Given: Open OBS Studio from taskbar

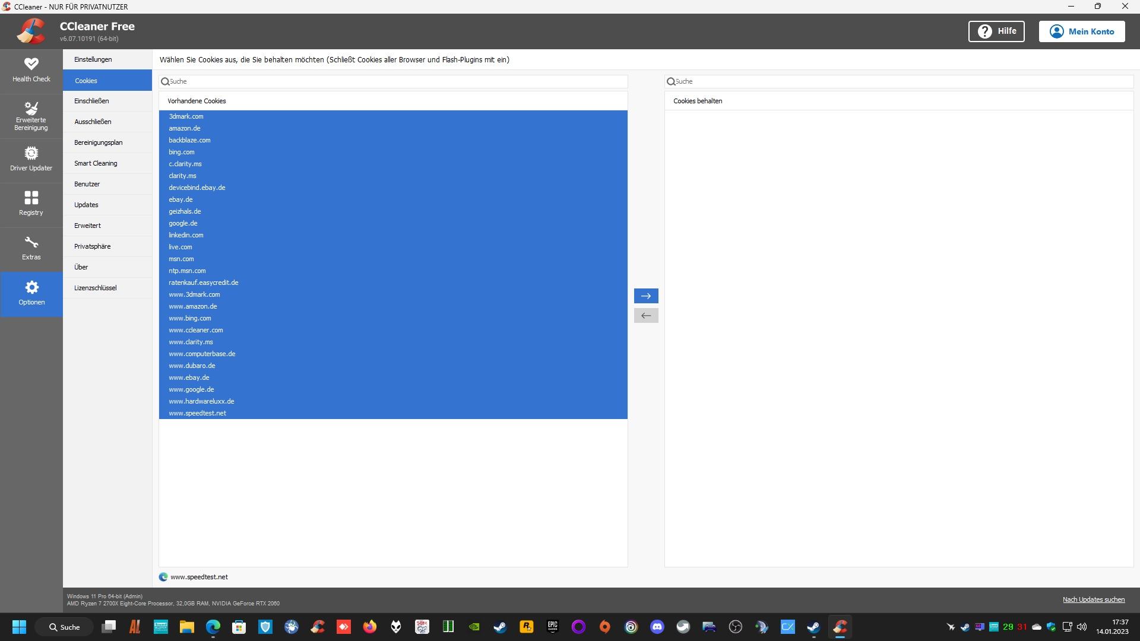Looking at the screenshot, I should coord(736,627).
